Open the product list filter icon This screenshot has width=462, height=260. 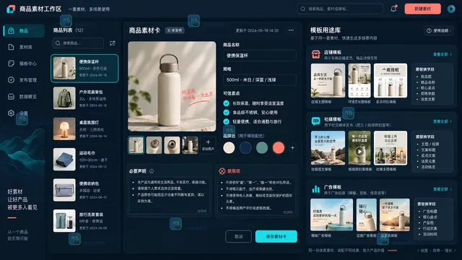point(113,43)
